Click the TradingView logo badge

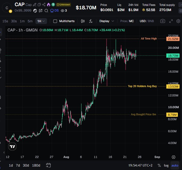(12, 146)
